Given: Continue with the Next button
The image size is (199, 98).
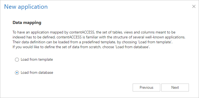Looking at the screenshot, I should 175,87.
